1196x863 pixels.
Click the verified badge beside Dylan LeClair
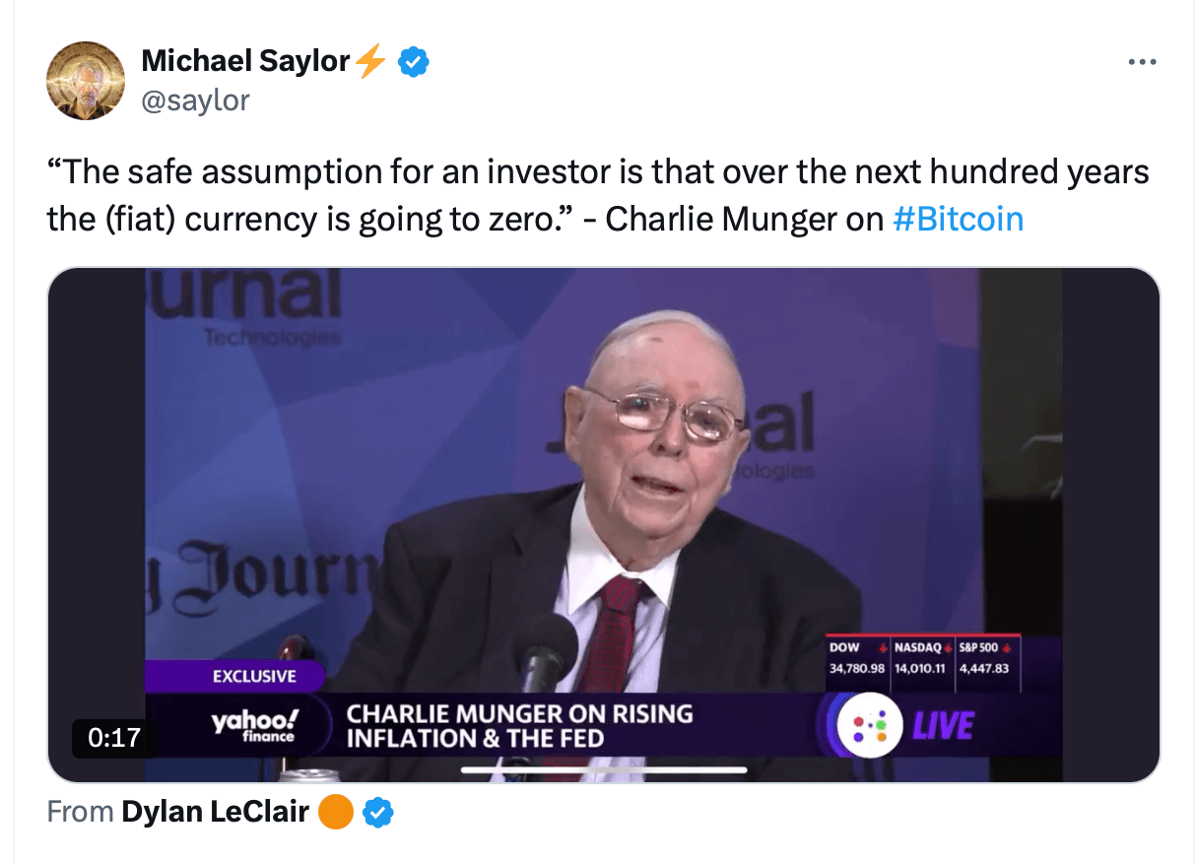378,813
